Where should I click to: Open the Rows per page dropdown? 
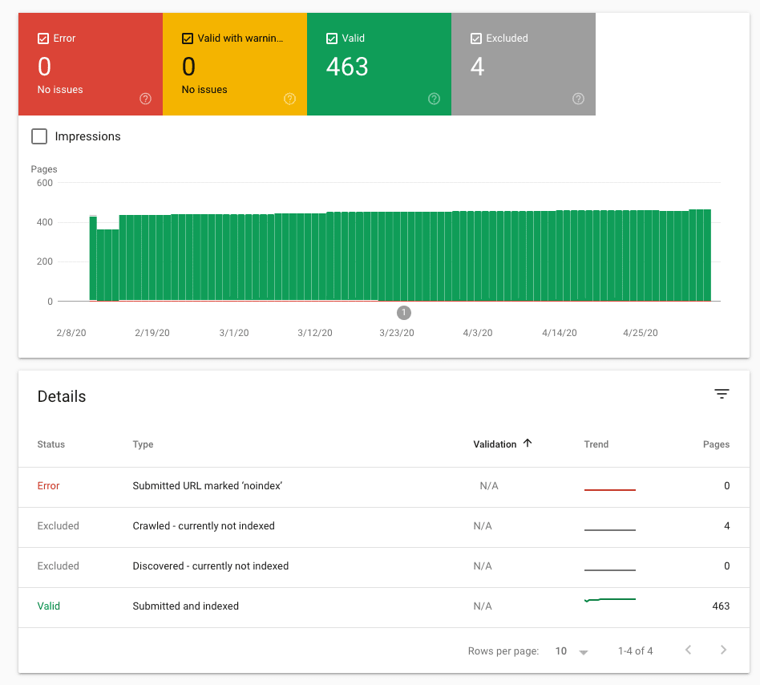click(x=572, y=651)
